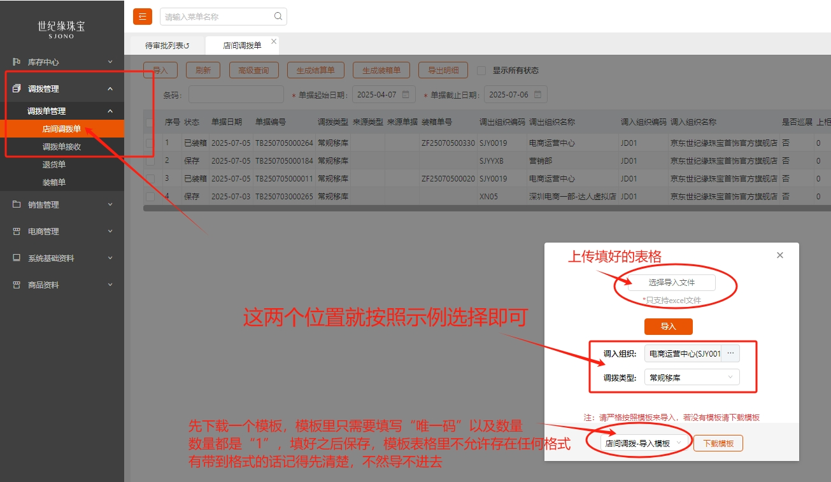Switch to the 待审批列表 tab
831x482 pixels.
tap(167, 46)
